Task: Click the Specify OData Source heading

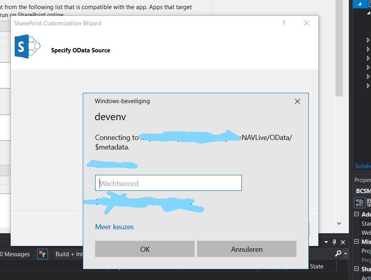Action: pos(81,50)
